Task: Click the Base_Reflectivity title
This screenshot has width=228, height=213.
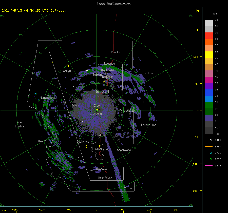Action: pyautogui.click(x=114, y=4)
